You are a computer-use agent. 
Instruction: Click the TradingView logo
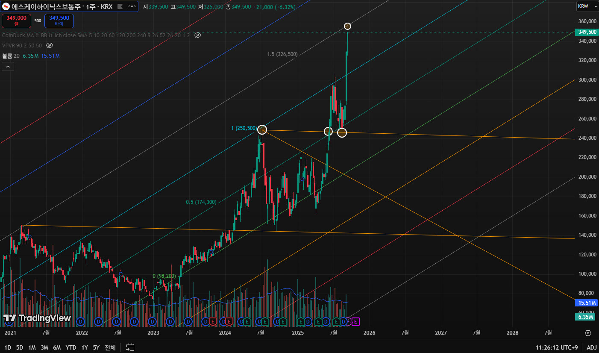37,318
